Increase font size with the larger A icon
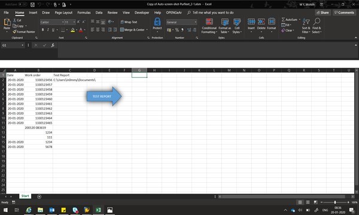This screenshot has height=215, width=359. [x=78, y=22]
